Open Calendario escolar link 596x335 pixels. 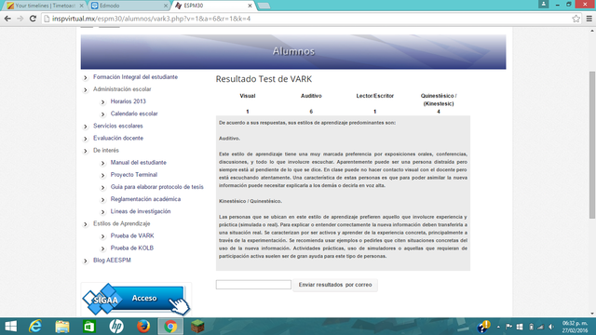(134, 114)
